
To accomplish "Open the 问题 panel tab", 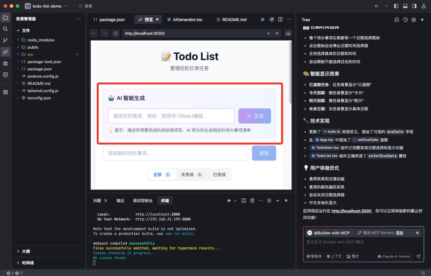I will 100,201.
